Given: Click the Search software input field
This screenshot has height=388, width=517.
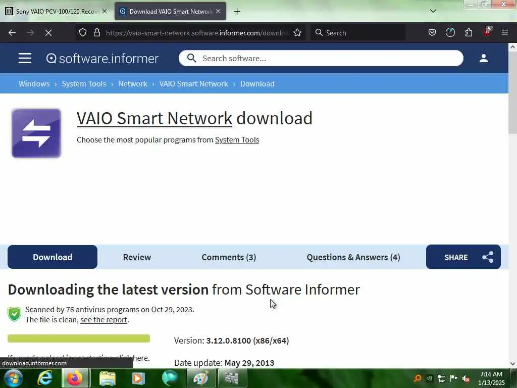Looking at the screenshot, I should 321,59.
